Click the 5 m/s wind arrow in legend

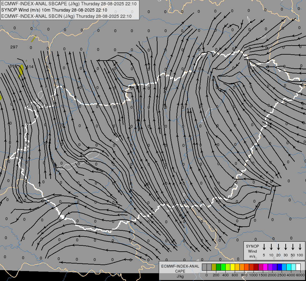click(264, 247)
